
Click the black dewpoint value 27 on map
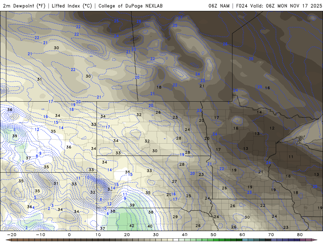coord(174,181)
